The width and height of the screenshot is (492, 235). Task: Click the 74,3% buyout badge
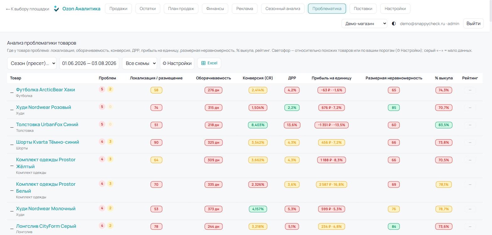coord(444,90)
